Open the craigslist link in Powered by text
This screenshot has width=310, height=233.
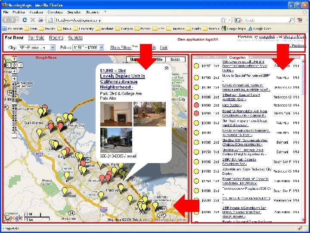pos(267,36)
